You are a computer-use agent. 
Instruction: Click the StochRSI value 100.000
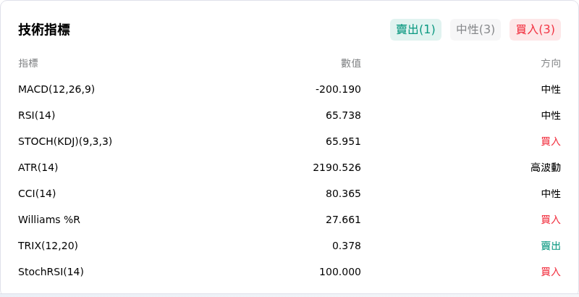click(340, 272)
